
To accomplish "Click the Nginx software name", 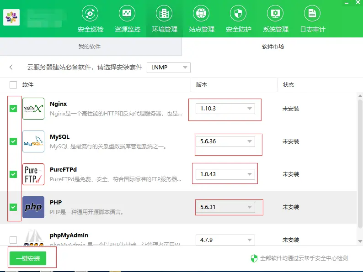I will click(59, 104).
